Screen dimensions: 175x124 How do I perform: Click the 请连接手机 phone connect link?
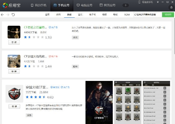pyautogui.click(x=146, y=2)
